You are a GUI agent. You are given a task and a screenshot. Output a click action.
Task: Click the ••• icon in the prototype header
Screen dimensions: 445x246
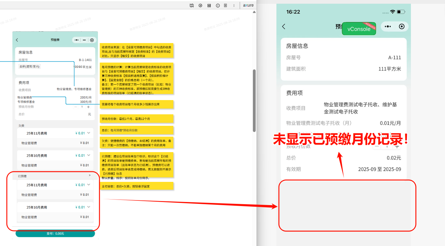point(76,40)
